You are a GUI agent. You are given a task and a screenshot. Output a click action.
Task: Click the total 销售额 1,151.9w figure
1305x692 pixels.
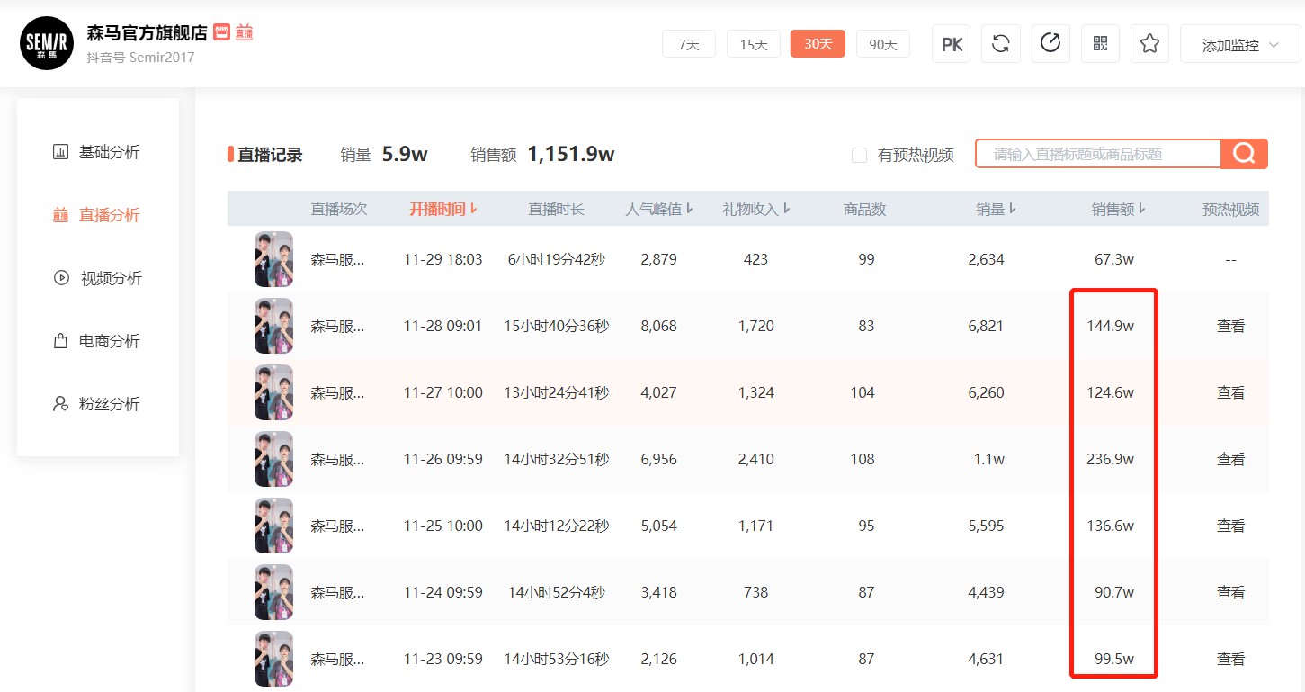click(570, 154)
